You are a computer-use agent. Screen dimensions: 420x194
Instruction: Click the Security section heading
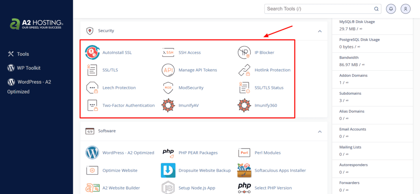click(x=106, y=30)
